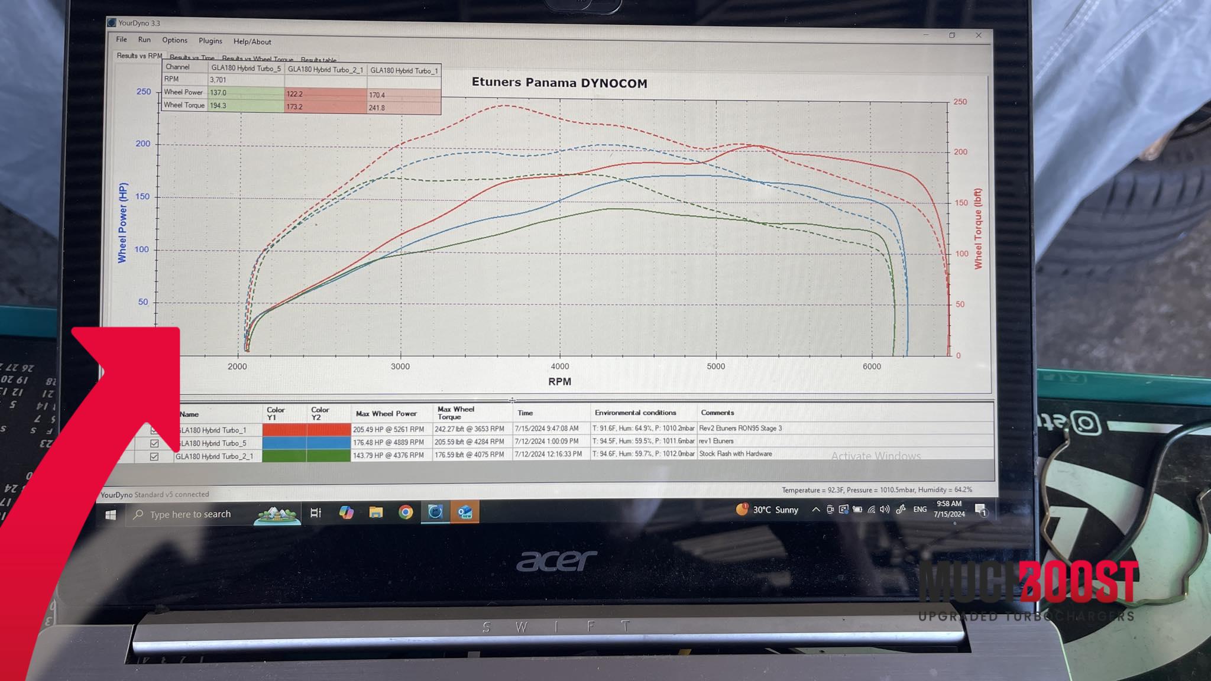Toggle the GLA180 Hybrid Turbo_5 run checkbox

coord(154,443)
